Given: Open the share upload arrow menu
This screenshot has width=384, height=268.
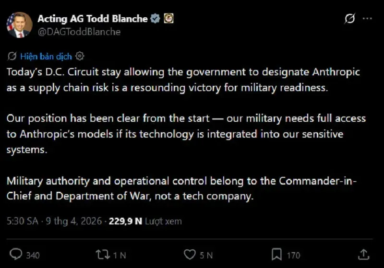Looking at the screenshot, I should 363,254.
